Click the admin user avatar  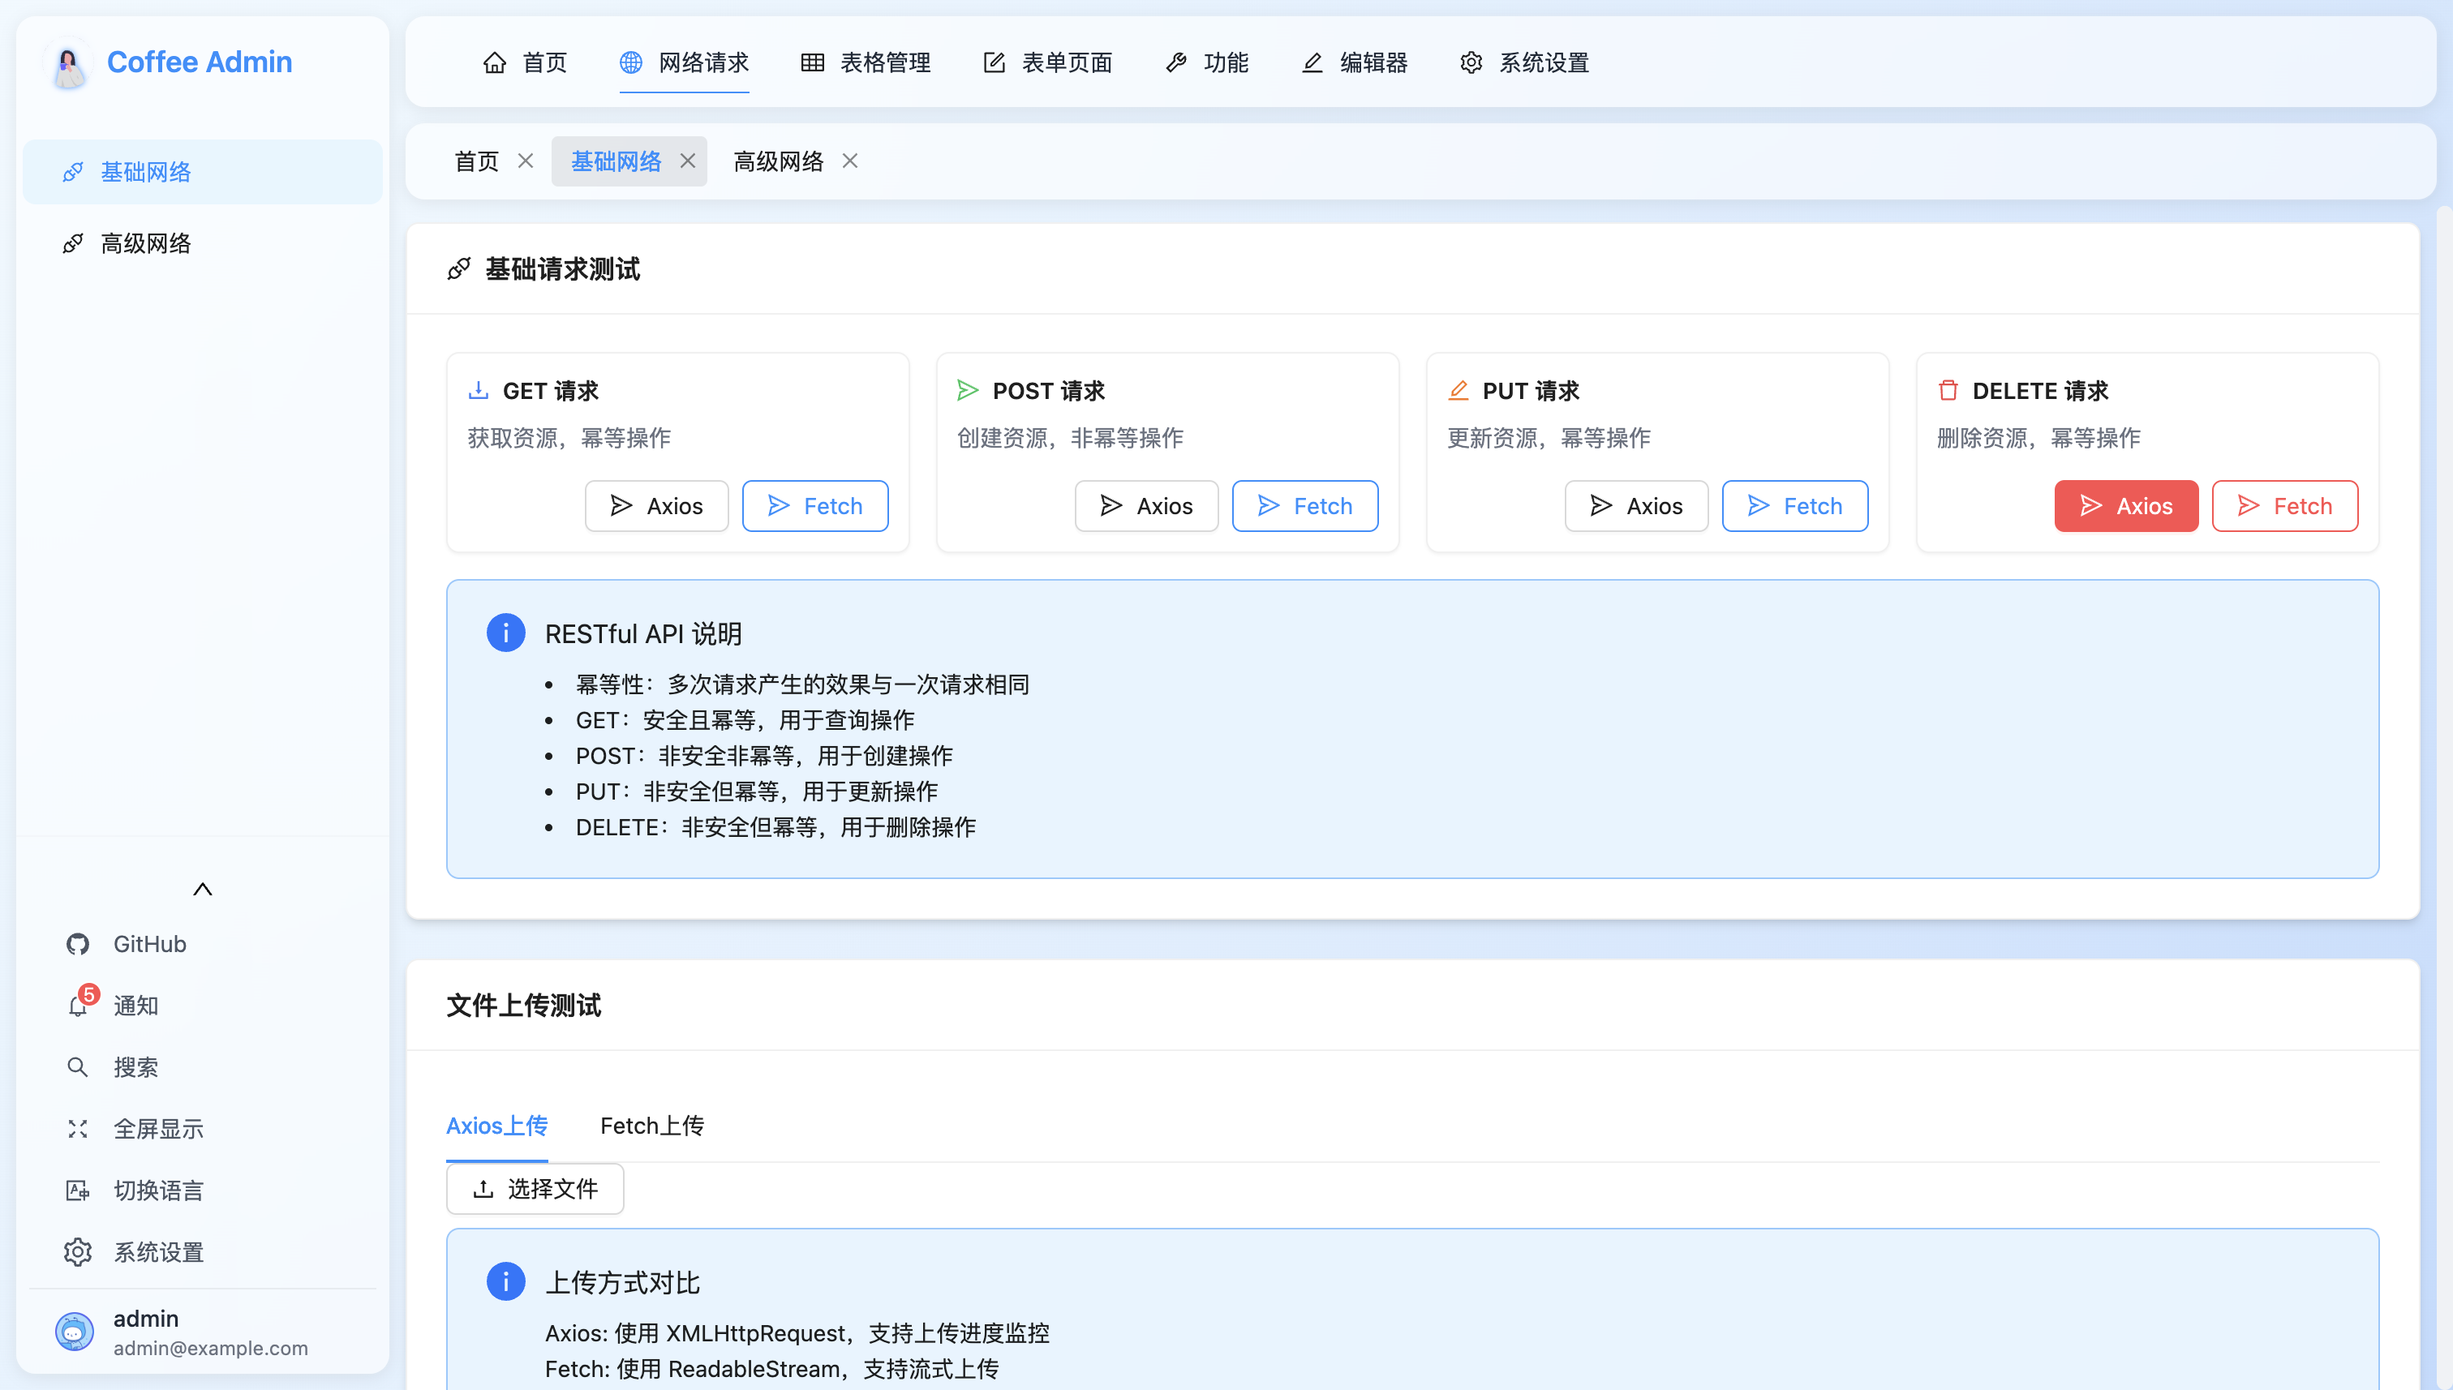[75, 1332]
